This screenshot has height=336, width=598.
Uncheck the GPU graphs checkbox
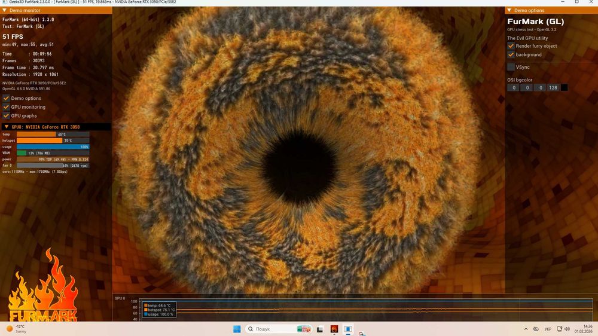6,115
